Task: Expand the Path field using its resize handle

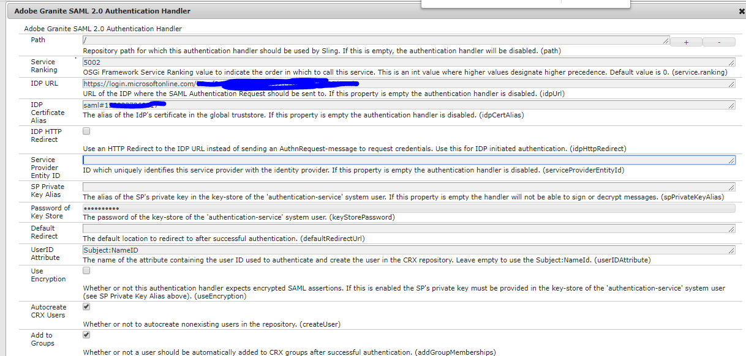Action: pyautogui.click(x=665, y=40)
